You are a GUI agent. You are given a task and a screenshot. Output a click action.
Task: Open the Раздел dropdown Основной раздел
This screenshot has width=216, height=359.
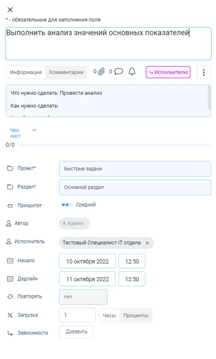point(135,187)
